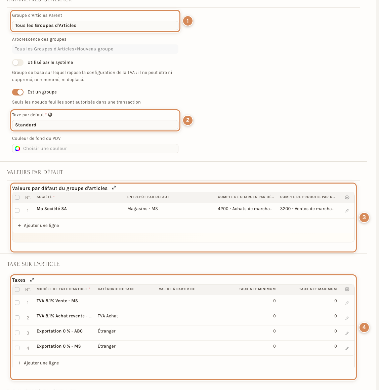This screenshot has width=379, height=390.
Task: Add a line in Valeurs par défaut table
Action: click(x=38, y=225)
